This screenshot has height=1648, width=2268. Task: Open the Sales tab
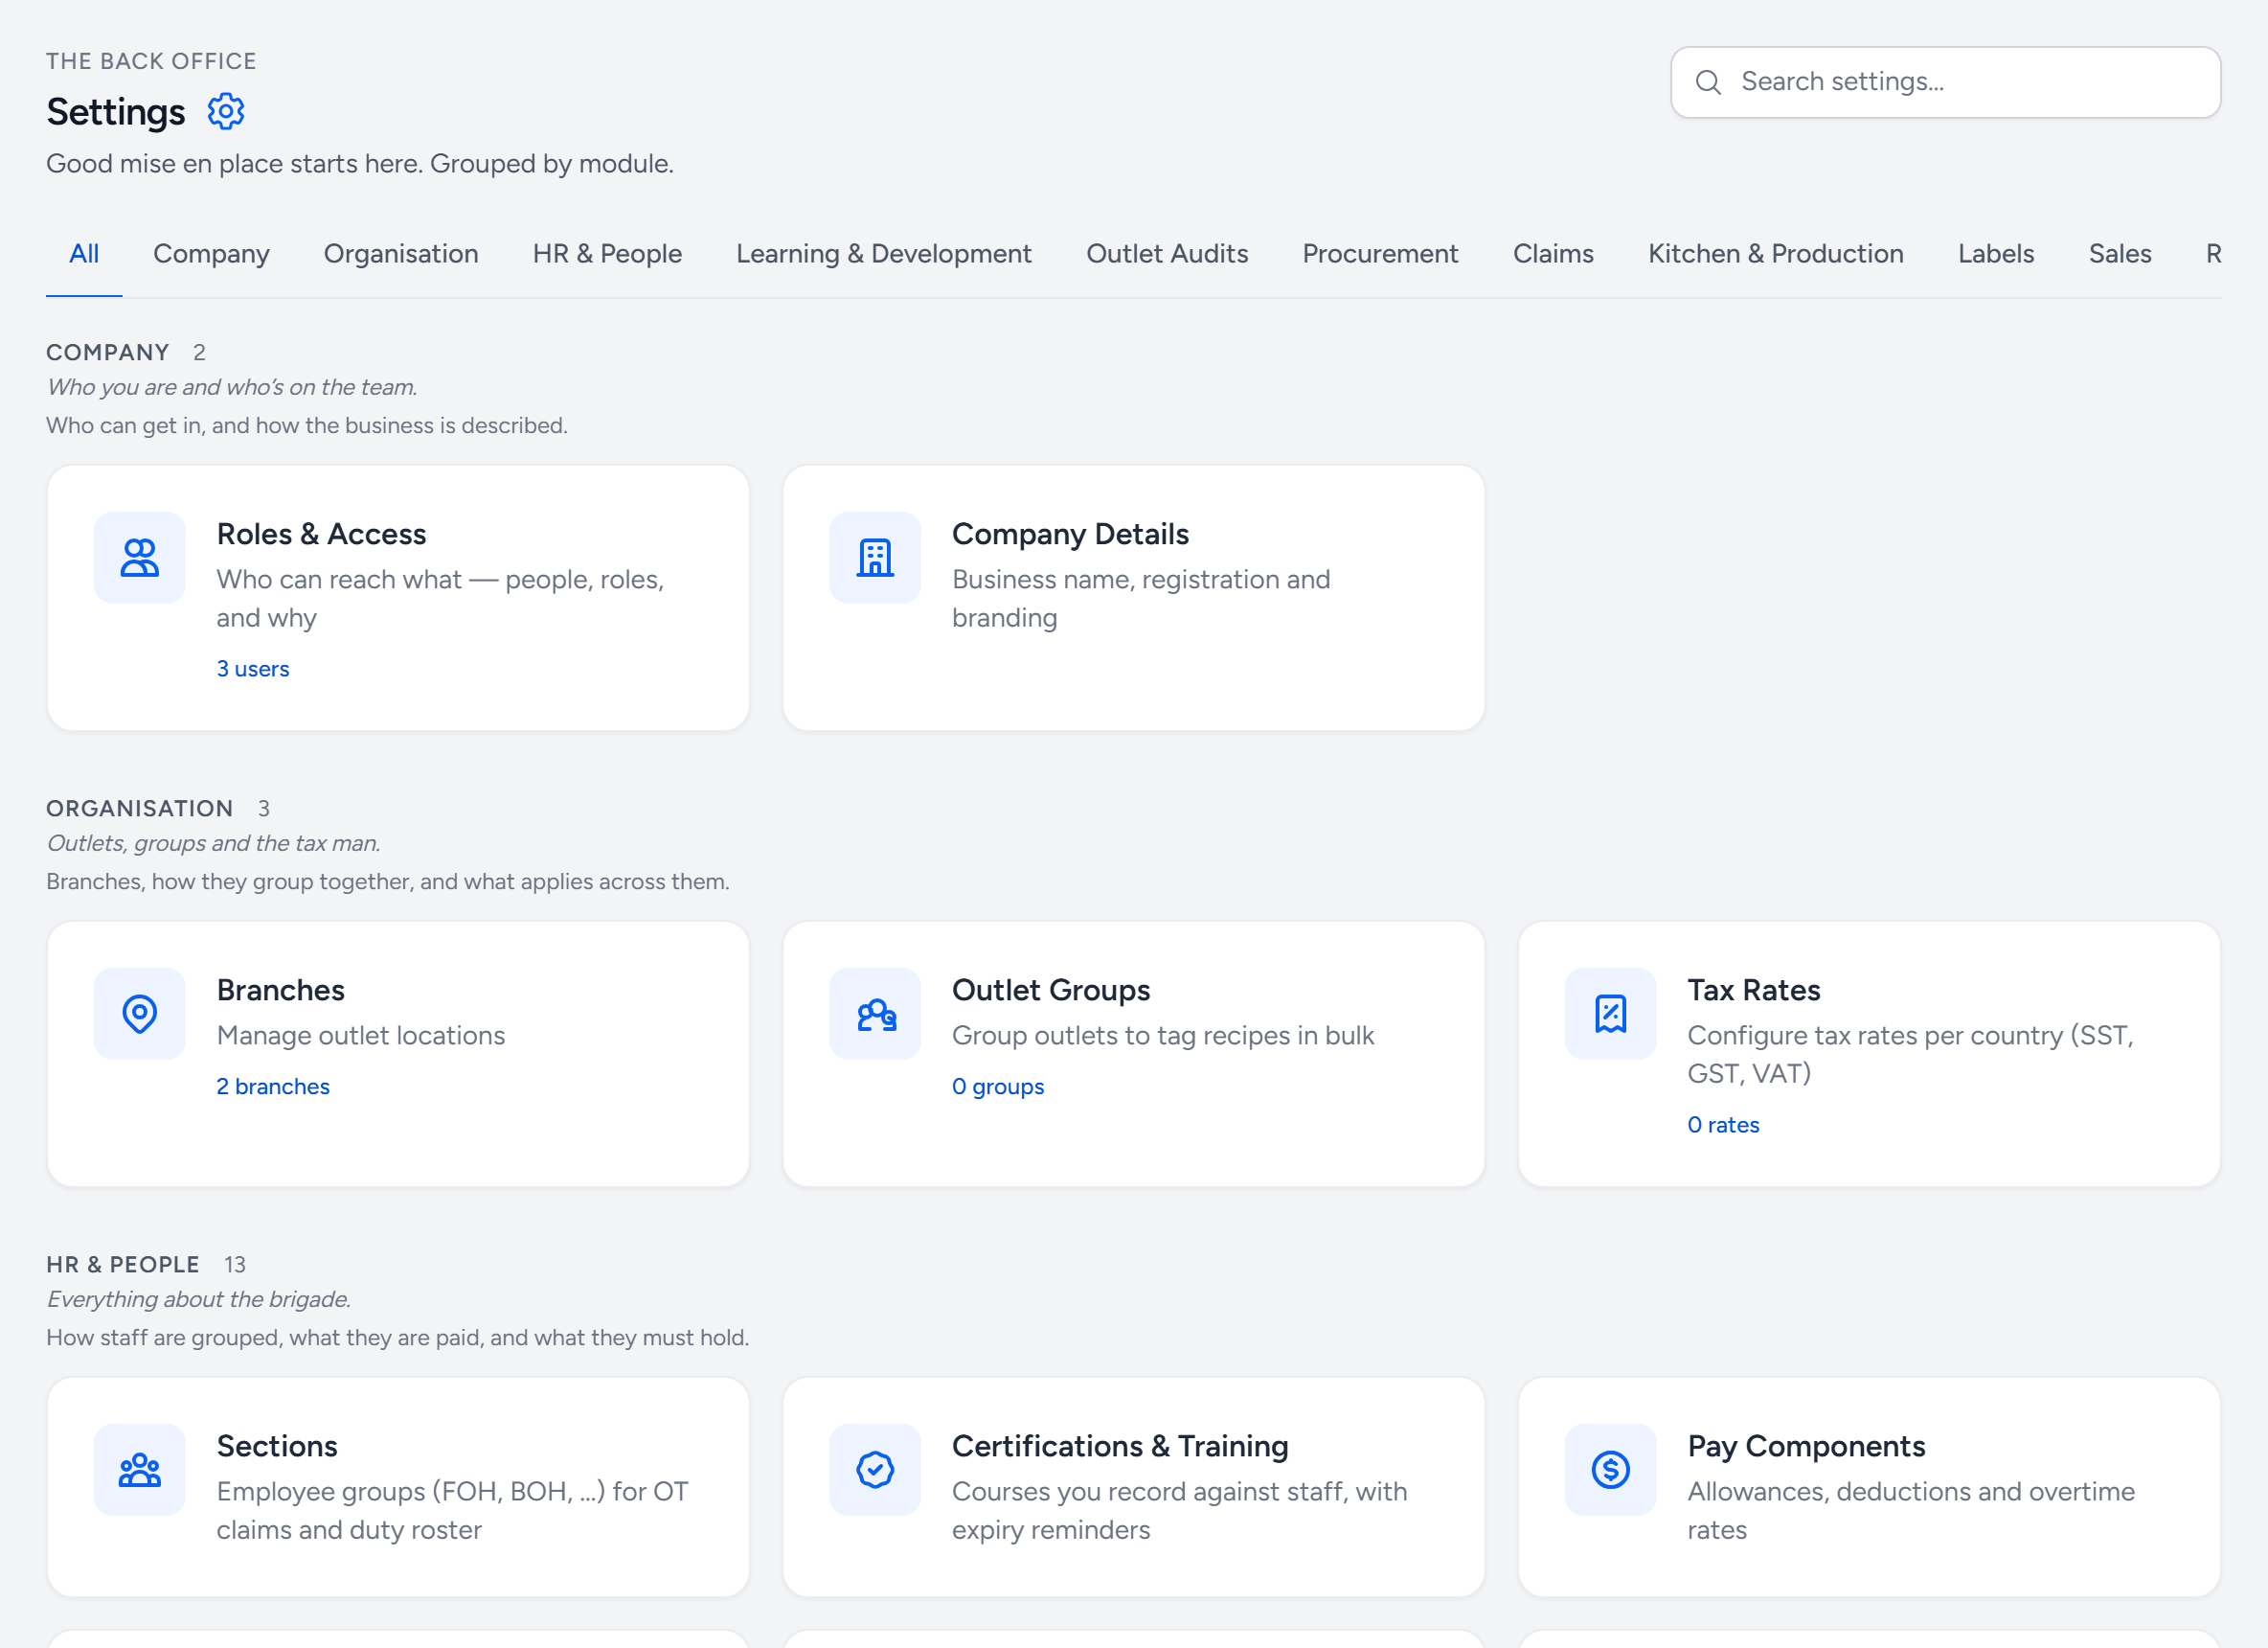(x=2120, y=254)
